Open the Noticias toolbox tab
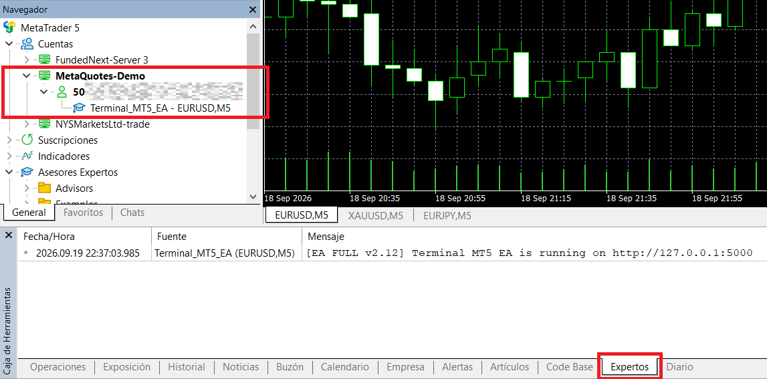767x379 pixels. [x=241, y=367]
